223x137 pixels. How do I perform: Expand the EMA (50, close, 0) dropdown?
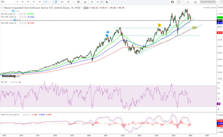point(16,14)
